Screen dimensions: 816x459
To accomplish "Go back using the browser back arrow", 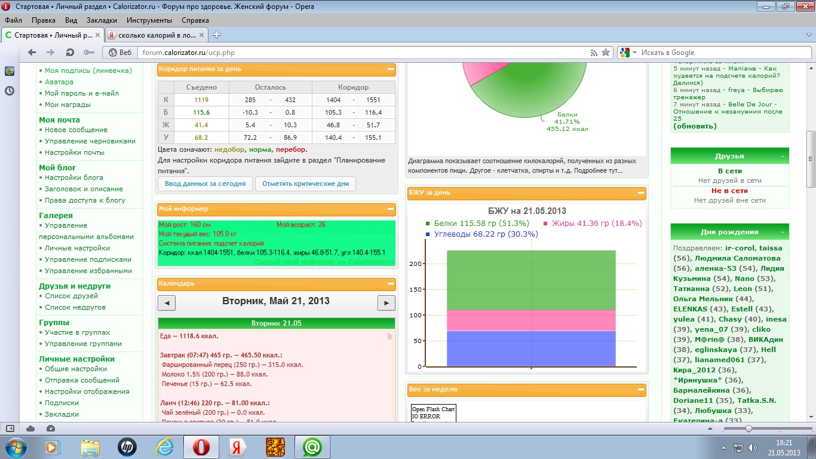I will click(32, 53).
